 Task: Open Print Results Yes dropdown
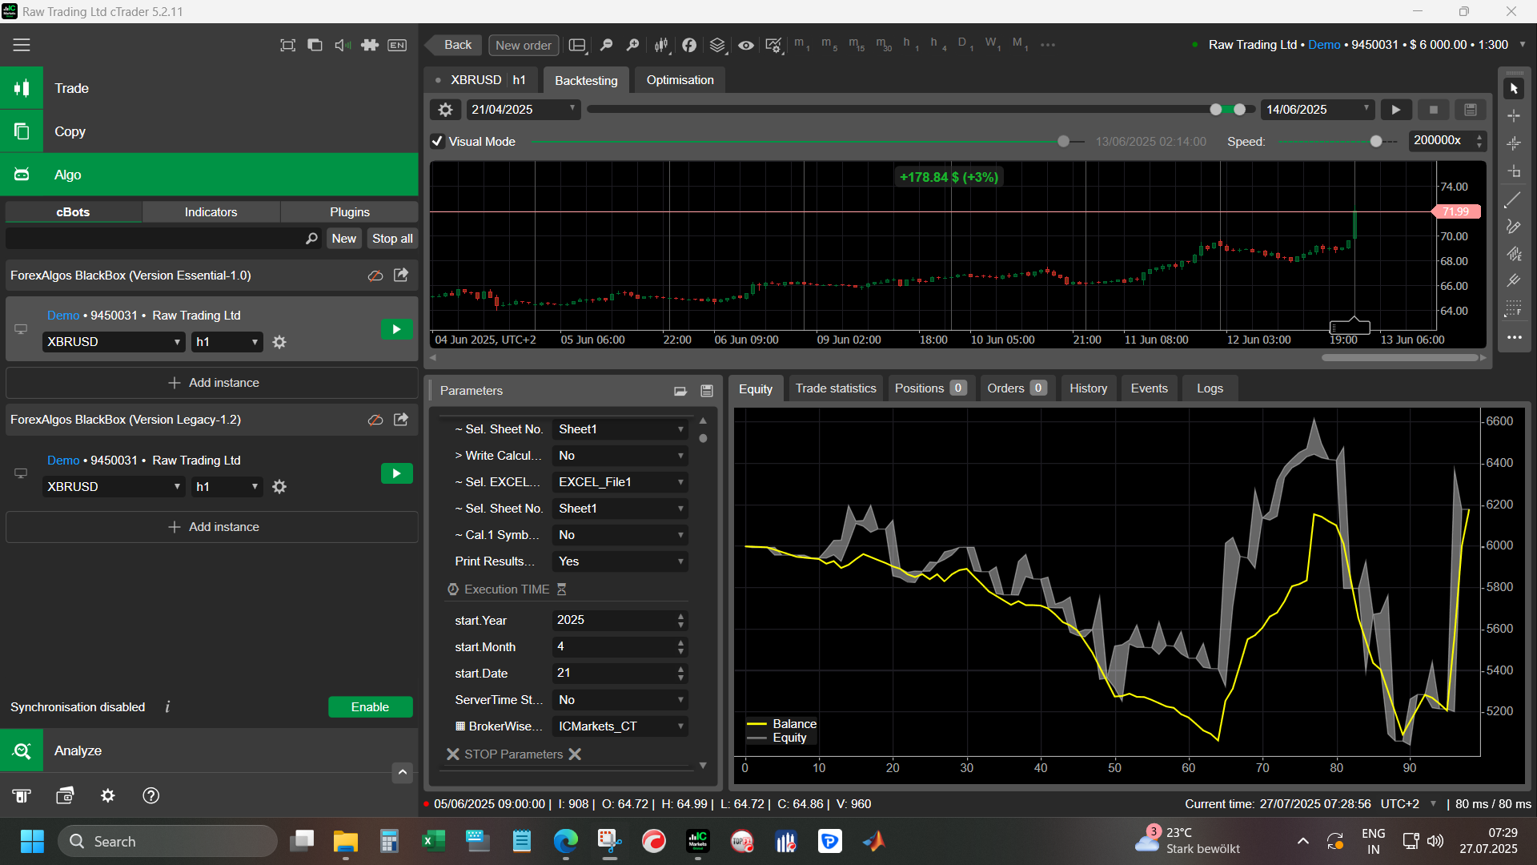[620, 561]
